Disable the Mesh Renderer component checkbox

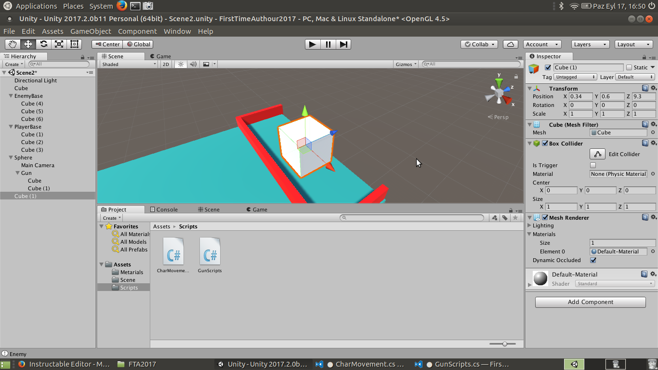click(x=545, y=217)
